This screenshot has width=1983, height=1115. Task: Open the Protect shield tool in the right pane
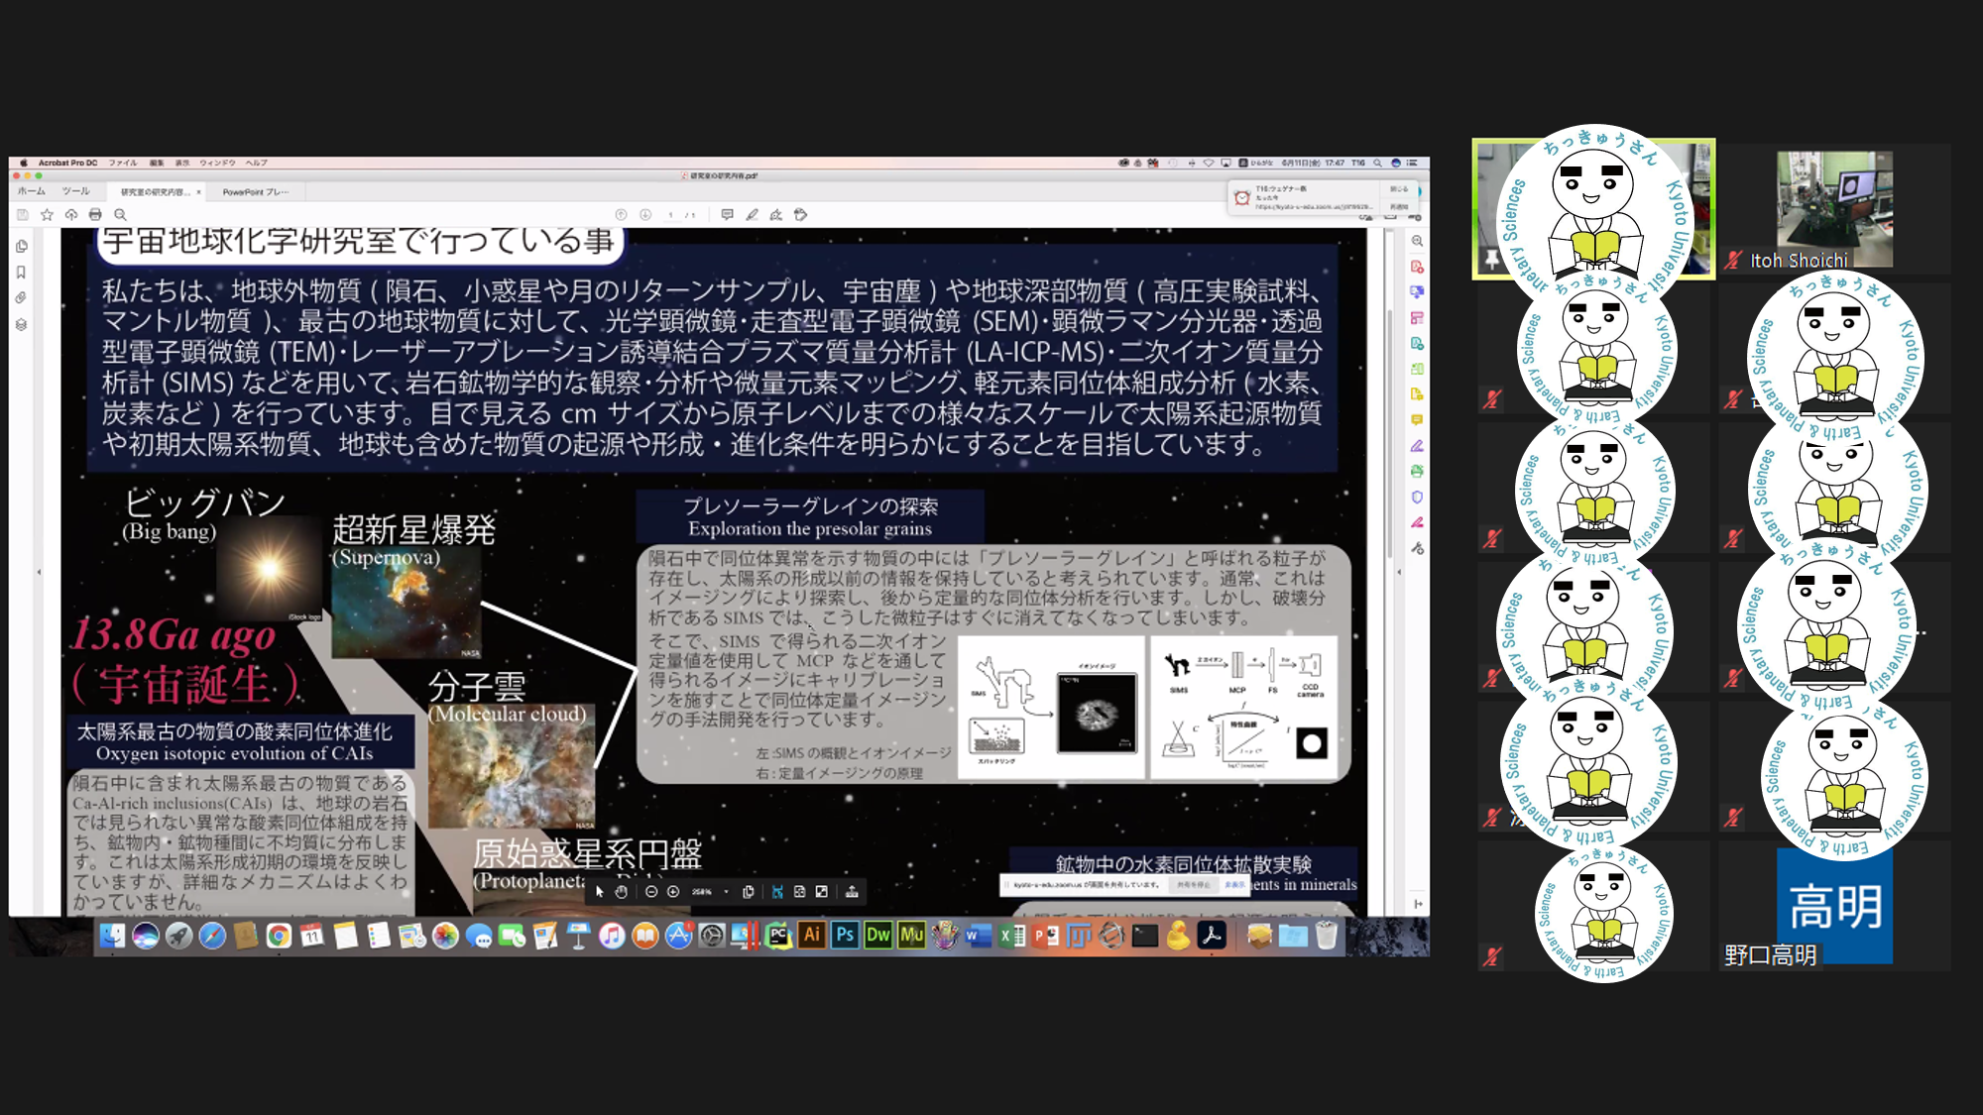pyautogui.click(x=1417, y=498)
